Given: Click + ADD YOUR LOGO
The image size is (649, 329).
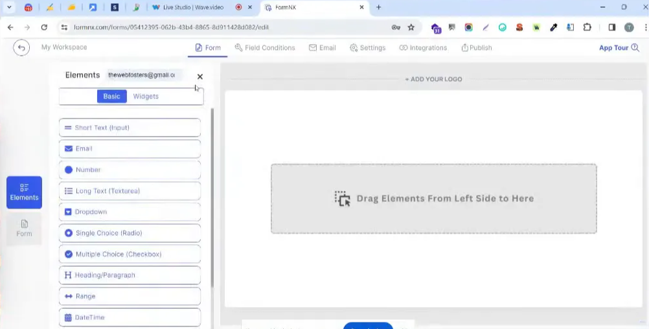Looking at the screenshot, I should click(x=433, y=79).
